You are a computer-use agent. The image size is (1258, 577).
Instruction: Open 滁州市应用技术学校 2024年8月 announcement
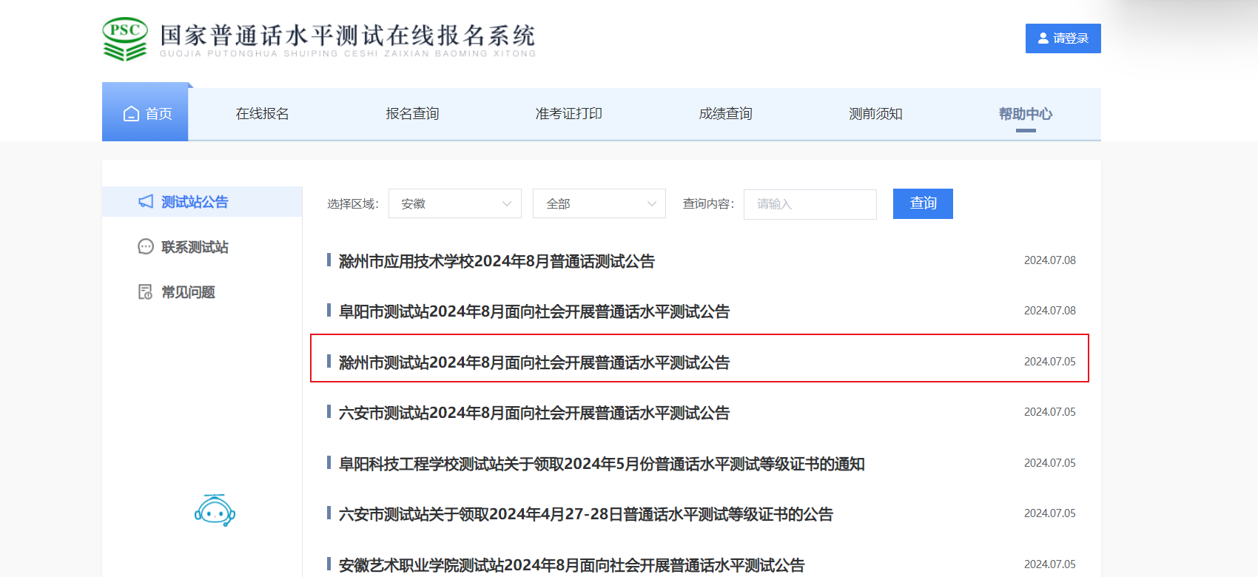click(497, 261)
